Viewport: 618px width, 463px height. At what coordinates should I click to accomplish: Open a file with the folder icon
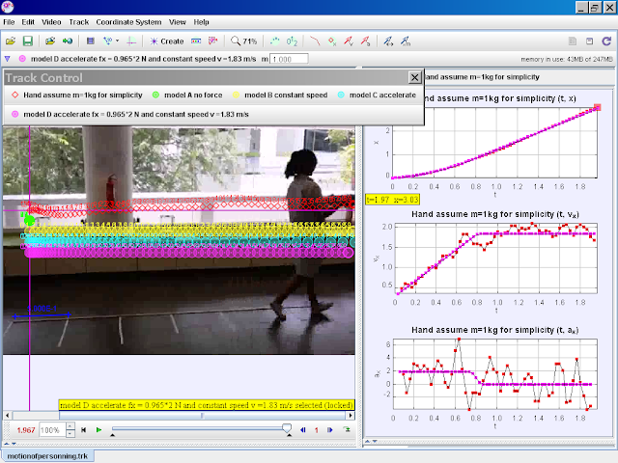(x=11, y=41)
